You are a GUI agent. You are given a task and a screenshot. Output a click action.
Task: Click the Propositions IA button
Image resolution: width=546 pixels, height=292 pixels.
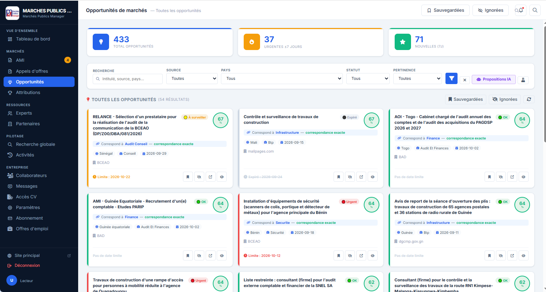(x=493, y=79)
